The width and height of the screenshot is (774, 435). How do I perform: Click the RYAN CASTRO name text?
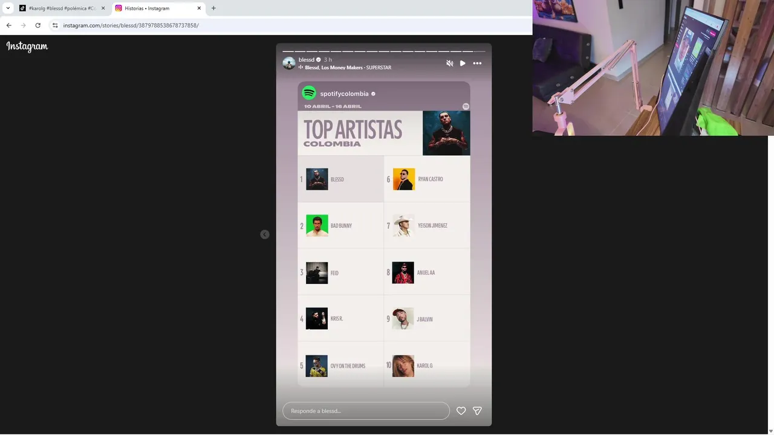431,179
